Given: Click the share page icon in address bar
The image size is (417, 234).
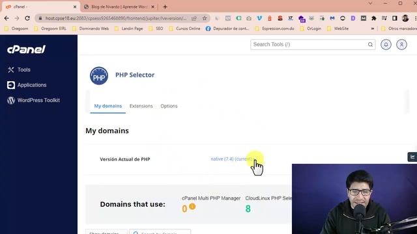Looking at the screenshot, I should [194, 18].
